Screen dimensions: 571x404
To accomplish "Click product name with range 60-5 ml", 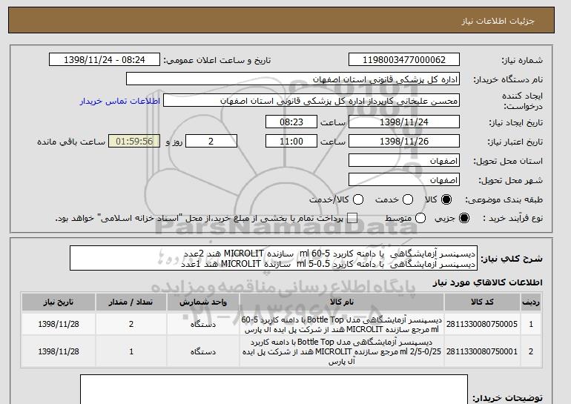I will point(342,324).
